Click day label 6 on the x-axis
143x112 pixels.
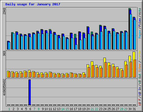[30, 109]
